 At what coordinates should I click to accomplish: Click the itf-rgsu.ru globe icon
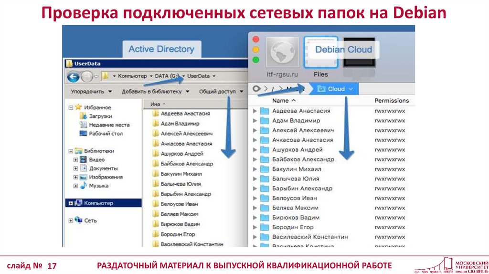click(278, 53)
